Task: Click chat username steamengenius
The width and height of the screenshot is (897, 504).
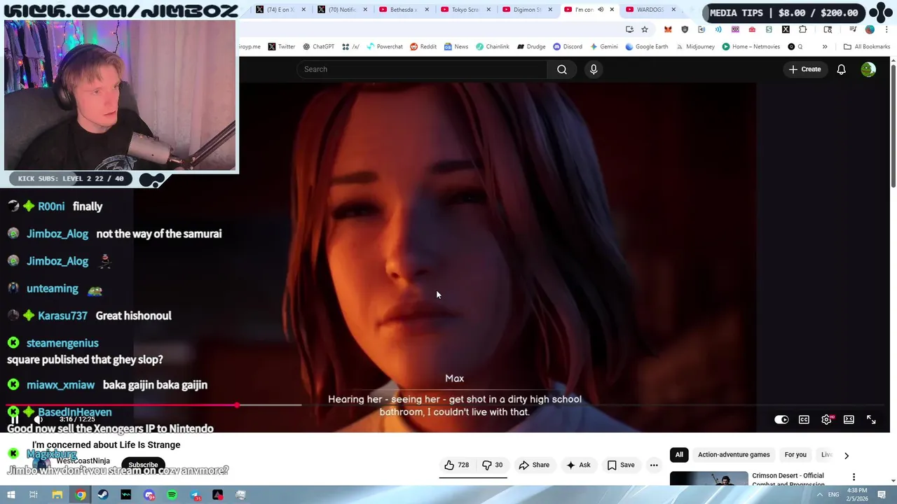Action: point(62,343)
